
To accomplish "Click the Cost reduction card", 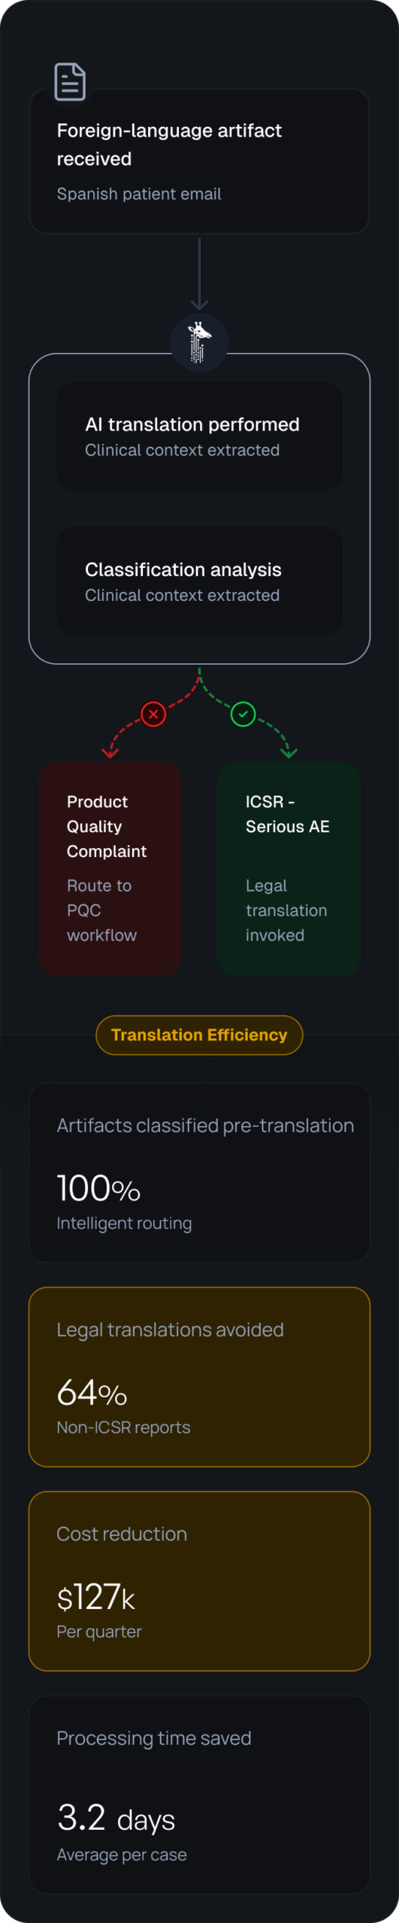I will [199, 1581].
